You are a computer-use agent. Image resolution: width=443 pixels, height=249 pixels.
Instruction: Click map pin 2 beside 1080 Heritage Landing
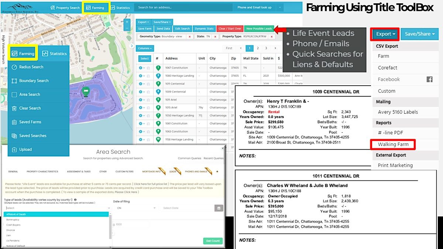coord(158,76)
